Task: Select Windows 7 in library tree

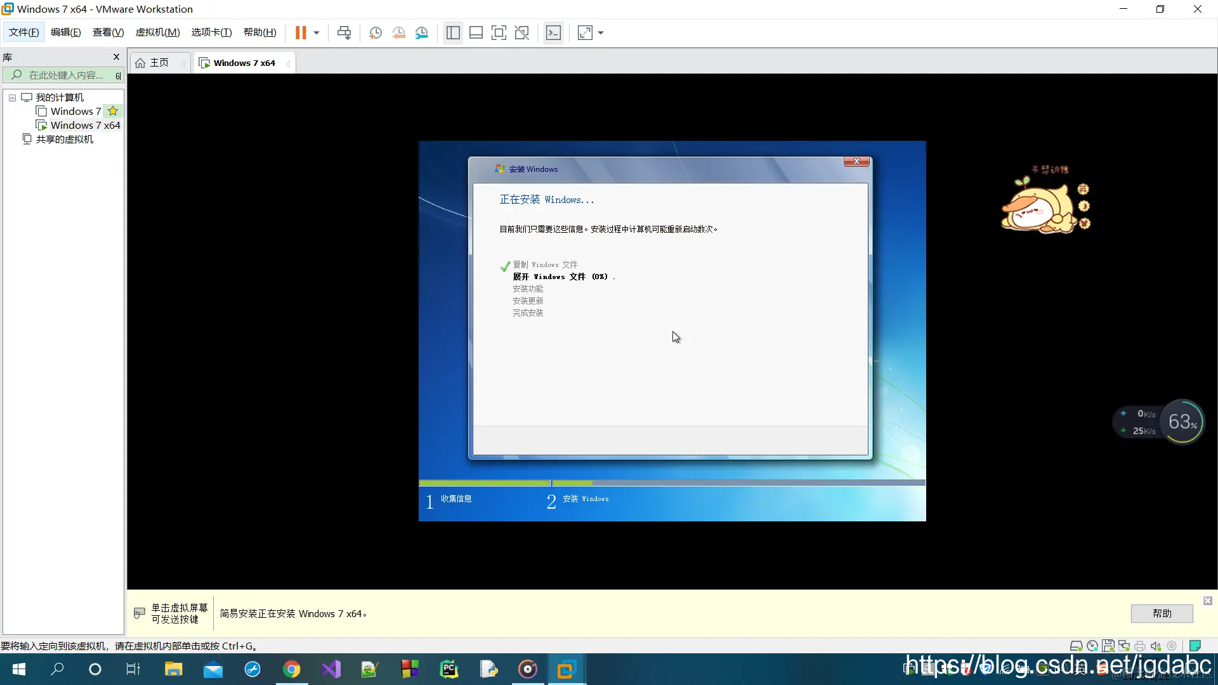Action: click(75, 112)
